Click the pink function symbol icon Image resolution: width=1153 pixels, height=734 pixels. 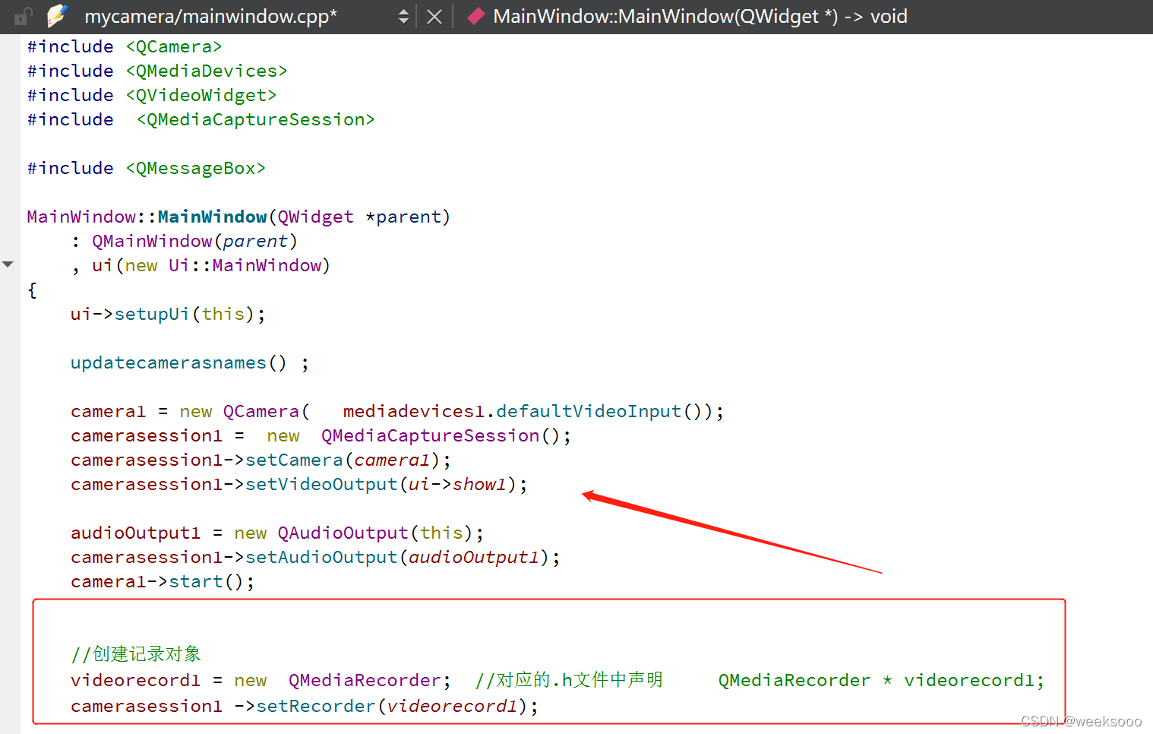tap(475, 16)
